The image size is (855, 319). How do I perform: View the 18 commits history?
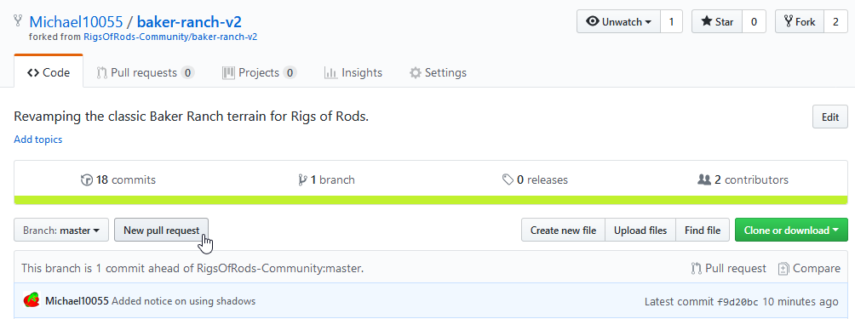[118, 179]
